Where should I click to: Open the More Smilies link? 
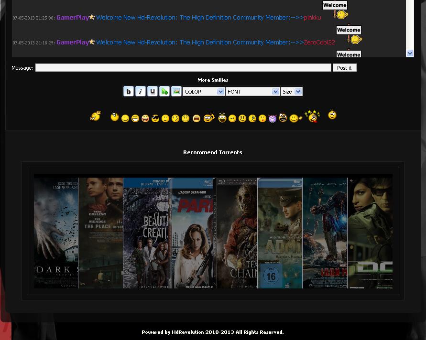pyautogui.click(x=213, y=80)
